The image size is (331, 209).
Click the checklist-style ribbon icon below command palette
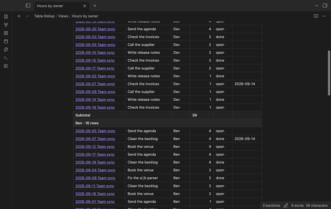(x=6, y=66)
